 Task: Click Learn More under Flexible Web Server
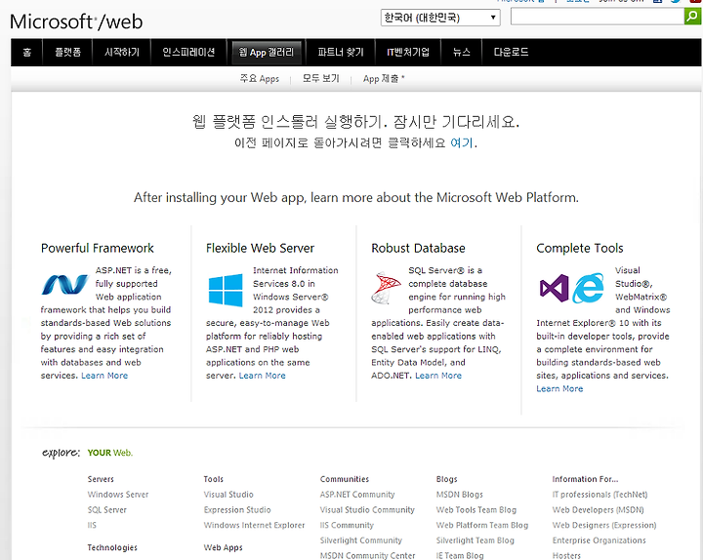click(x=263, y=376)
